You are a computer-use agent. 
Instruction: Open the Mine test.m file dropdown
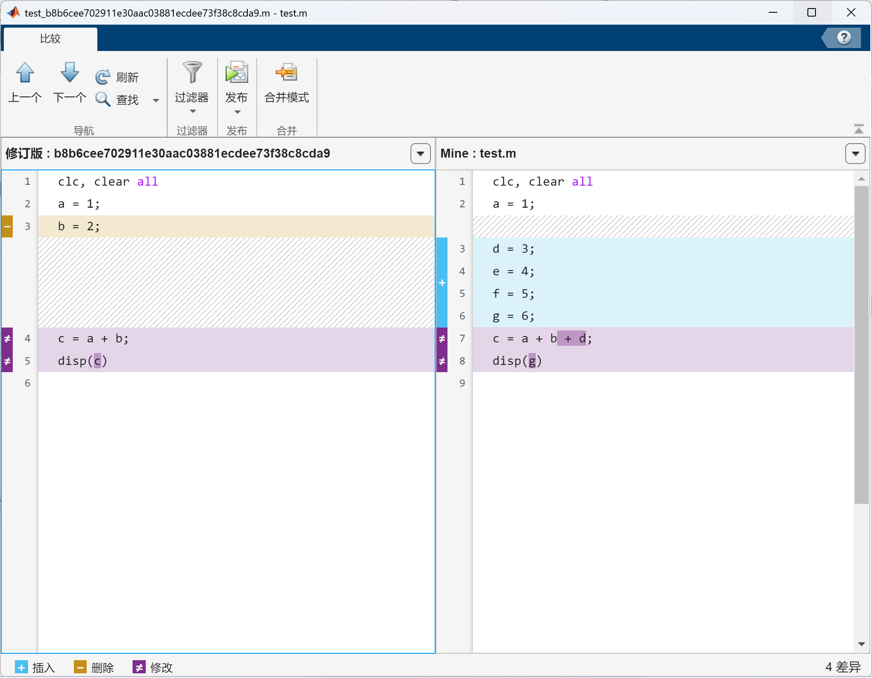[855, 153]
